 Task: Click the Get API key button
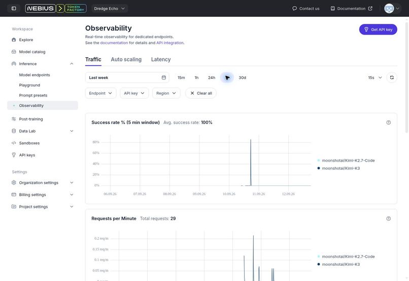(x=378, y=29)
